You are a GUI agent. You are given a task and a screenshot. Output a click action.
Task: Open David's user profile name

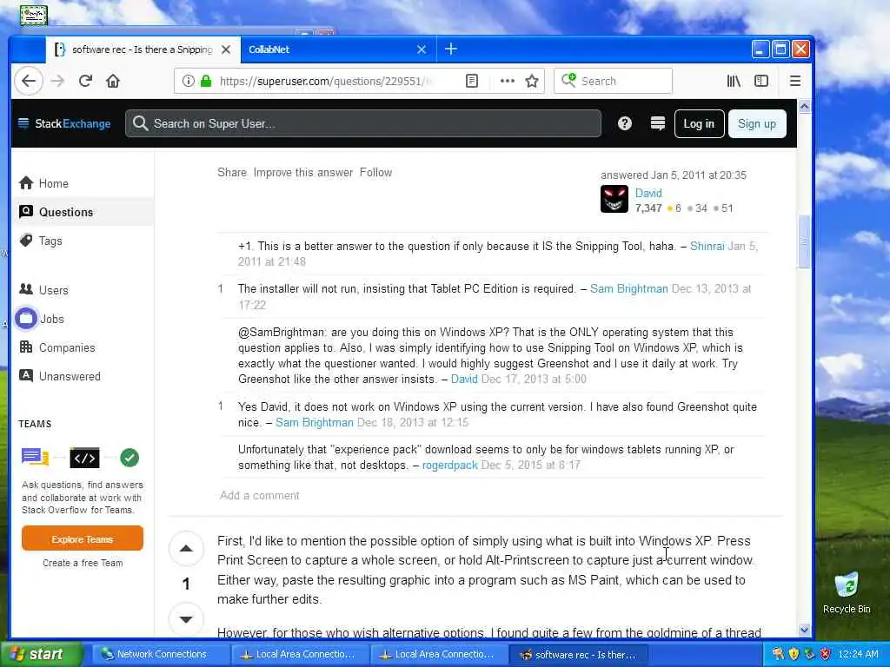(x=648, y=193)
